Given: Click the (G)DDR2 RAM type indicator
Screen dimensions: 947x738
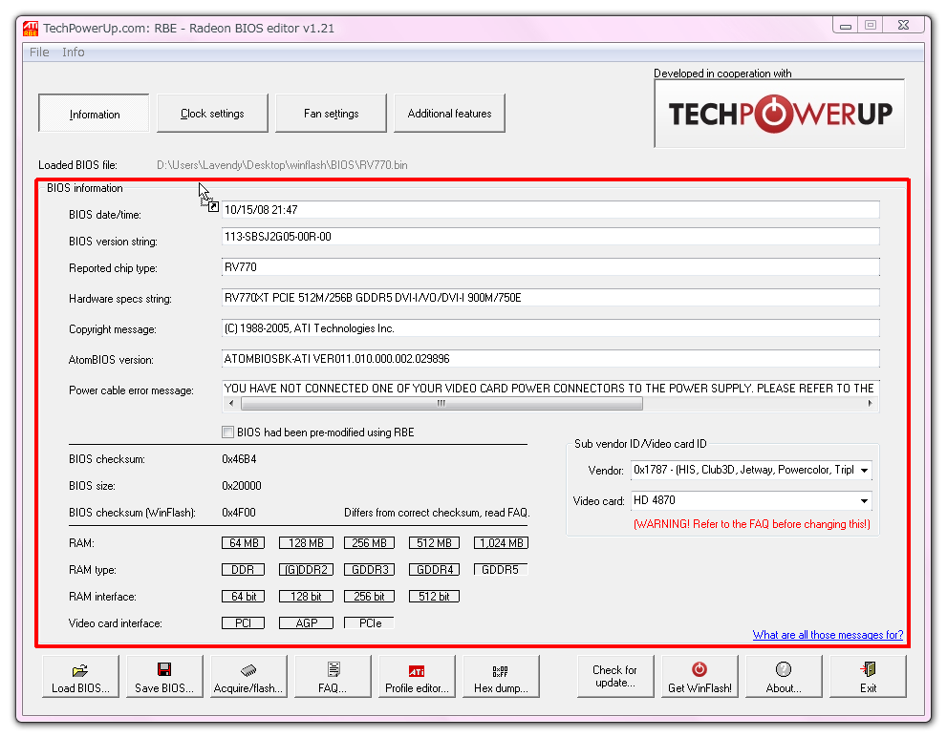Looking at the screenshot, I should click(x=306, y=570).
